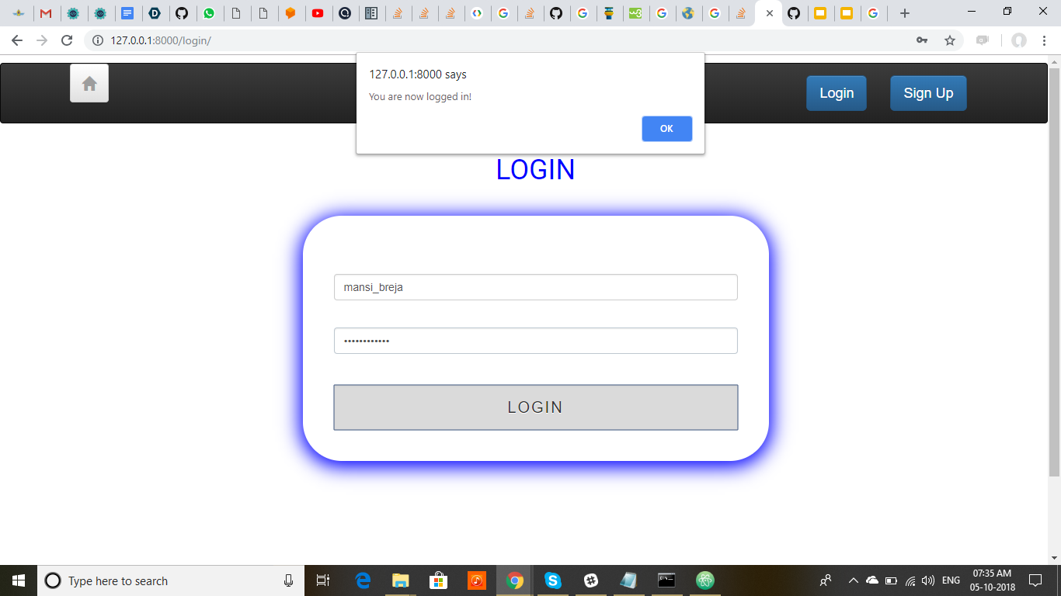Open the Wi-Fi network tray icon
This screenshot has width=1061, height=596.
(x=910, y=580)
